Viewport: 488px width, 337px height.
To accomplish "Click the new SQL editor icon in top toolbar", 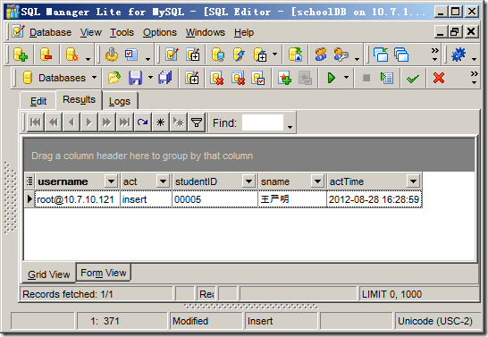I will click(193, 55).
